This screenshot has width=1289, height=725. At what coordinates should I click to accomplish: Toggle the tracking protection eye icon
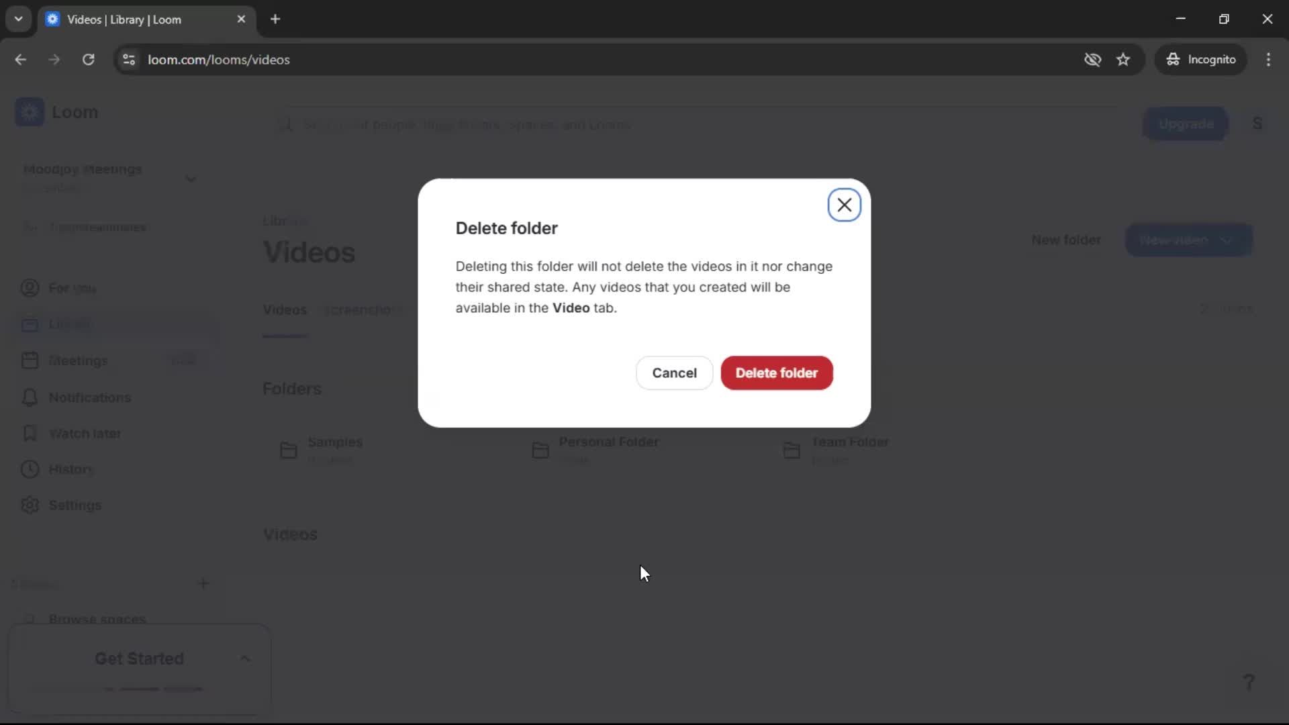(x=1093, y=59)
